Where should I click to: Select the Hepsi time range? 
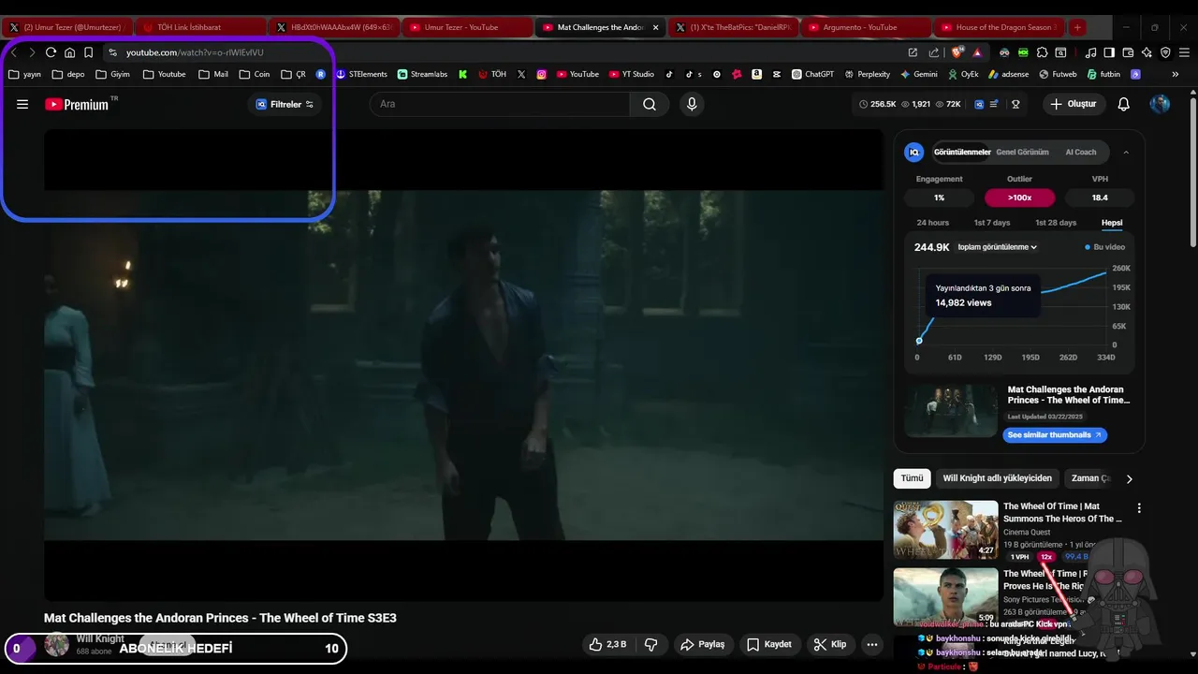[x=1112, y=223]
